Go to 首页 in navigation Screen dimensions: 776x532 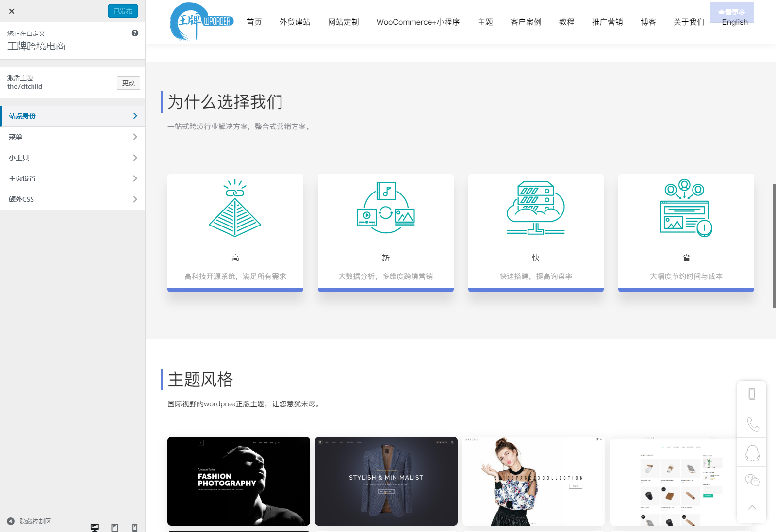[254, 22]
